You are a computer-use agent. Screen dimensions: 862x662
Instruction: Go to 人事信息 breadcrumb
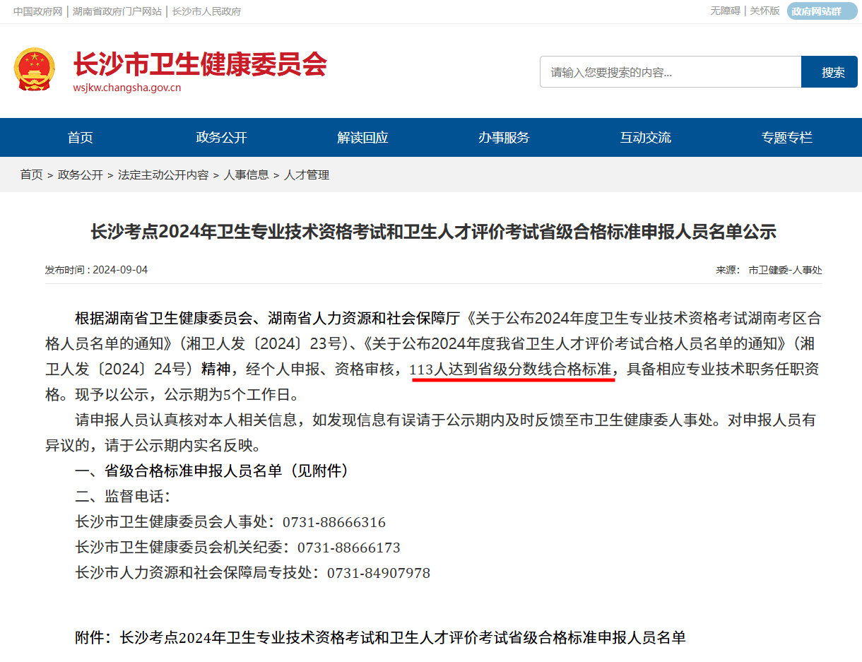pyautogui.click(x=246, y=175)
